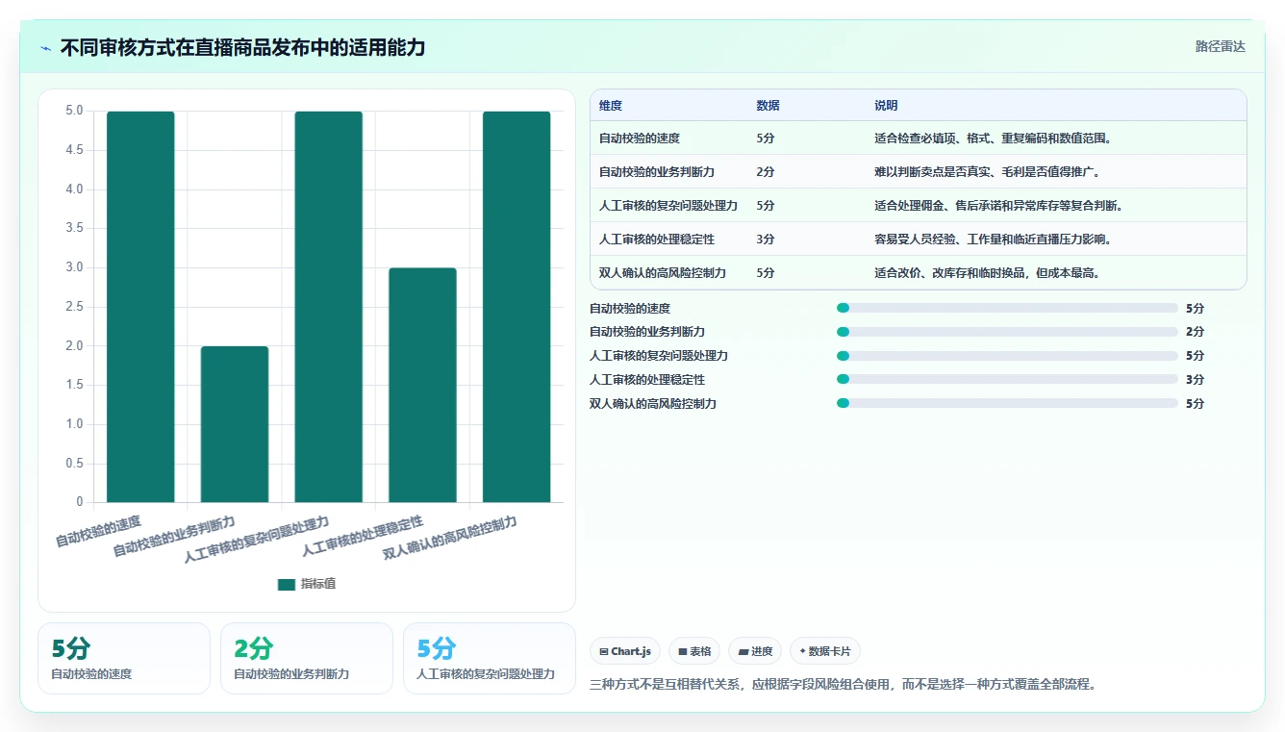Image resolution: width=1285 pixels, height=732 pixels.
Task: Click the description 容易受人员经验、工作量和临近直播压力影响。
Action: (x=994, y=240)
